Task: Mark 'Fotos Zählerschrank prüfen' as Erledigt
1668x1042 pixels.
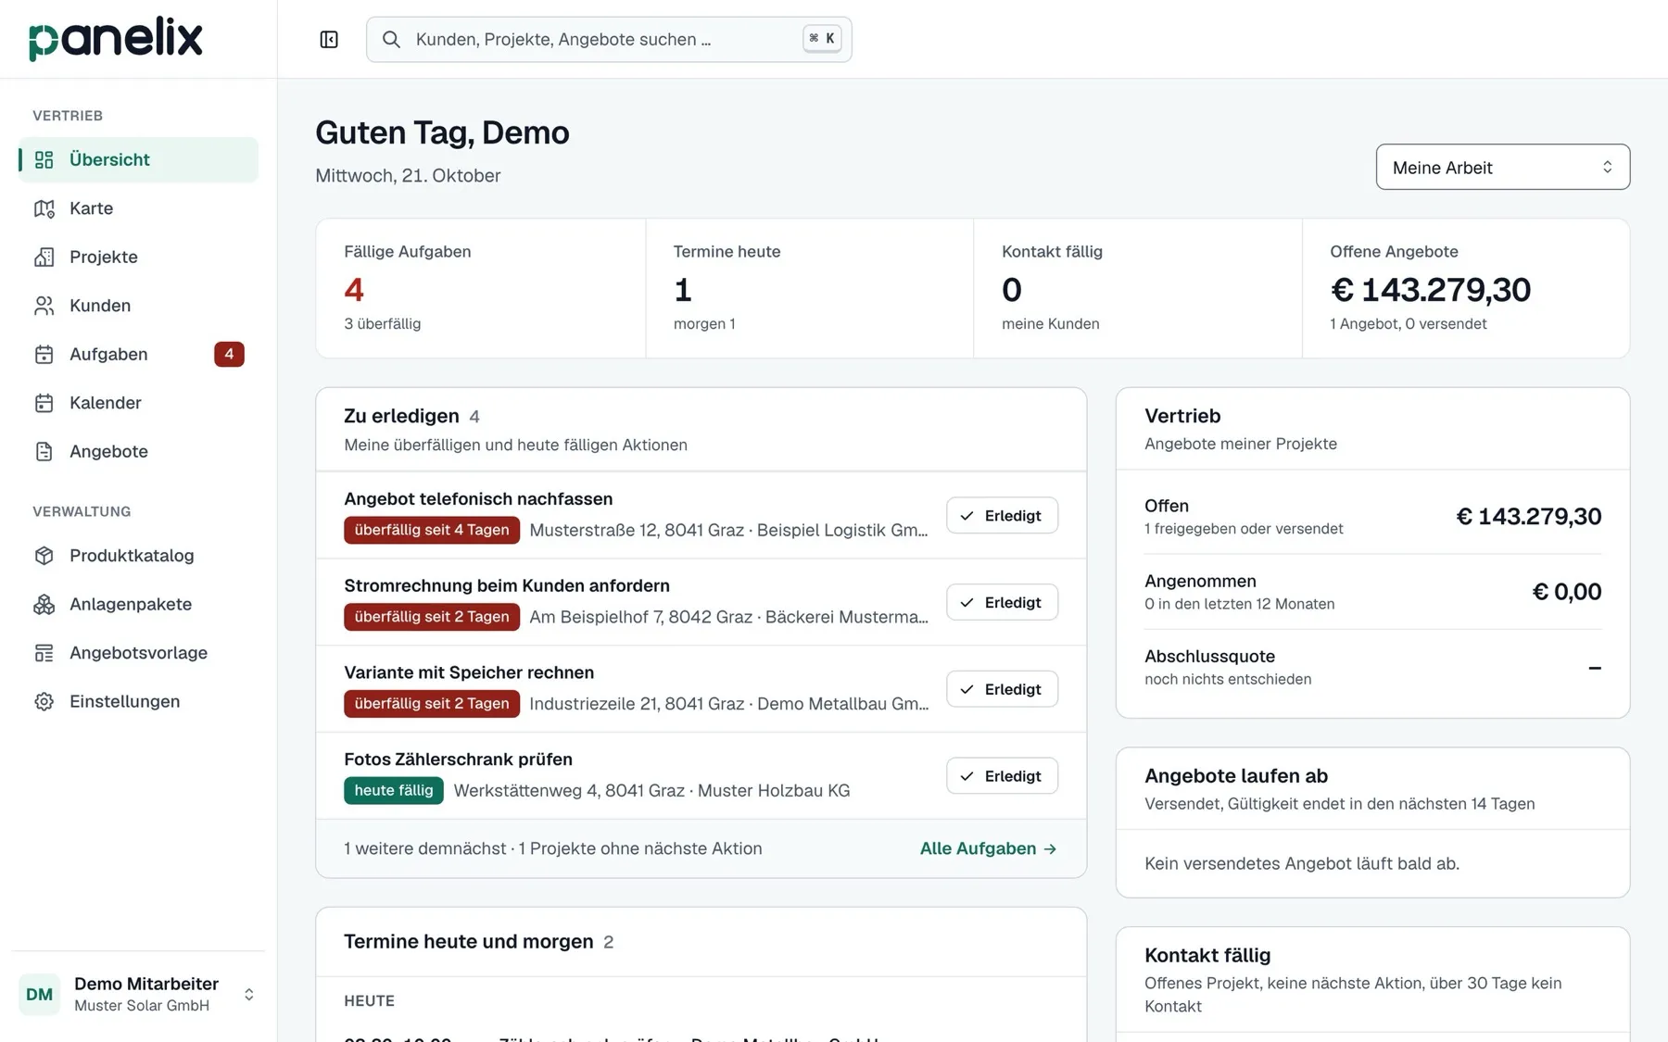Action: (1002, 776)
